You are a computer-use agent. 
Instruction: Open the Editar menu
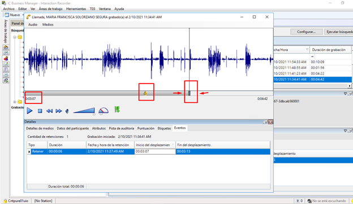click(23, 9)
